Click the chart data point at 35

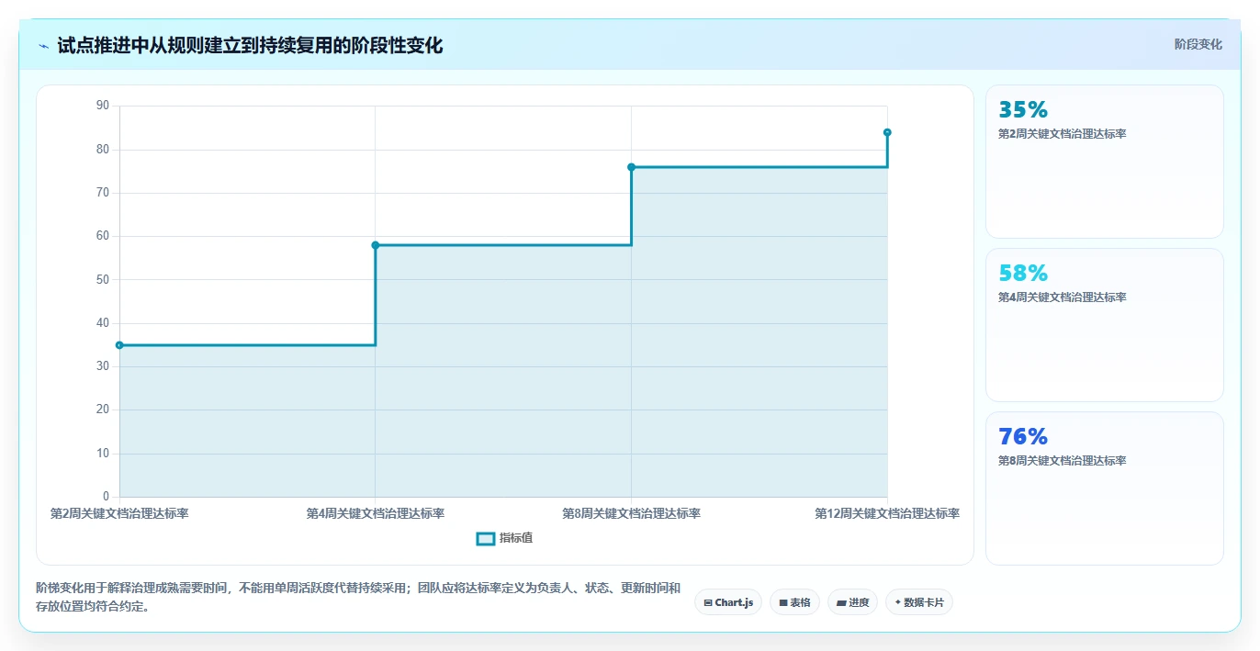(119, 345)
